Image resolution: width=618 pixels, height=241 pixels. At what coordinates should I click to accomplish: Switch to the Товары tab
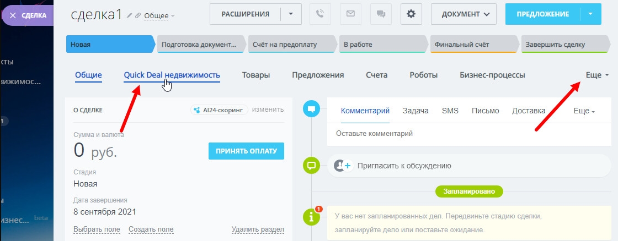pos(256,75)
